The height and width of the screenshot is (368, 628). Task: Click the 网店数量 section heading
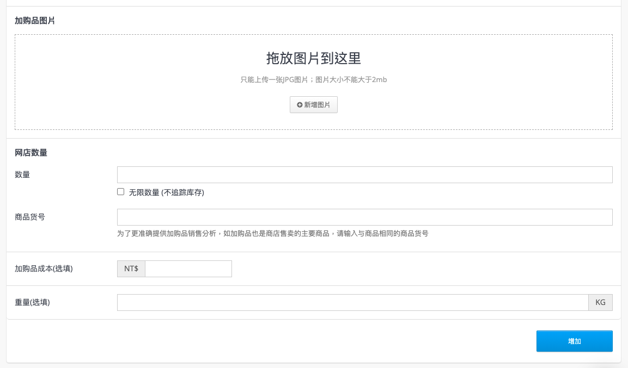click(31, 153)
